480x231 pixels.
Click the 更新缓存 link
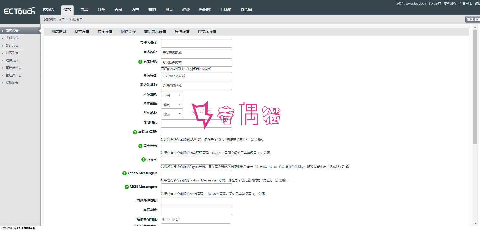pos(450,3)
